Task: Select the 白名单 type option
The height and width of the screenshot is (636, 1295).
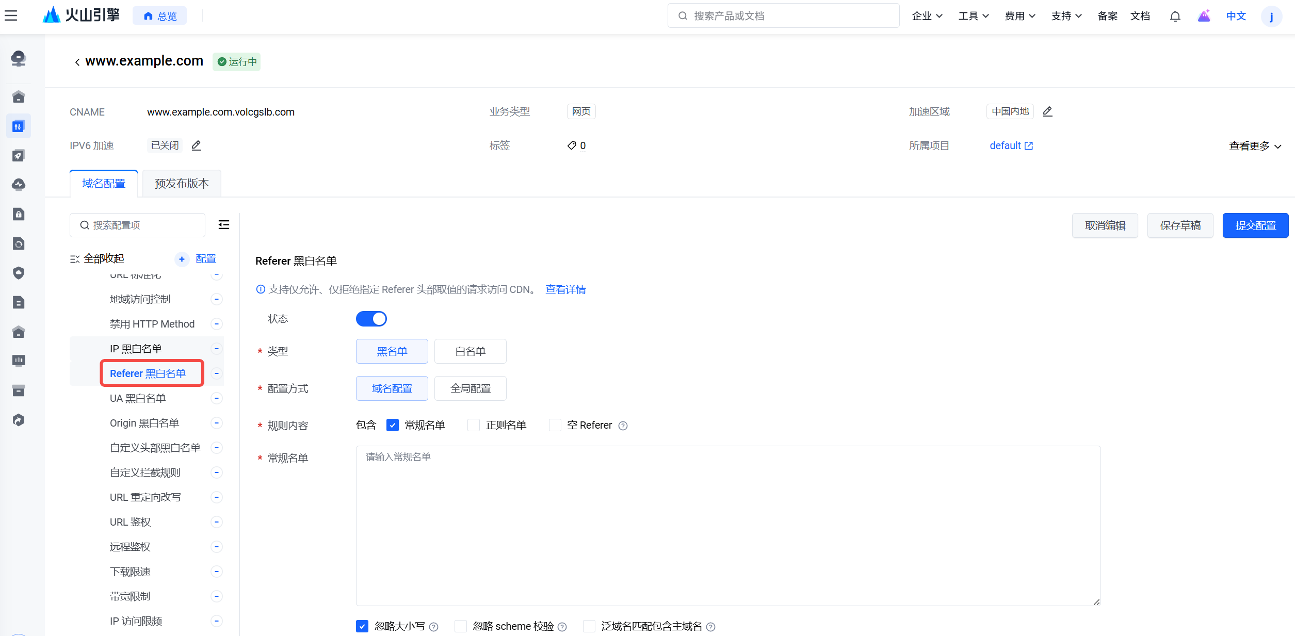Action: pos(470,351)
